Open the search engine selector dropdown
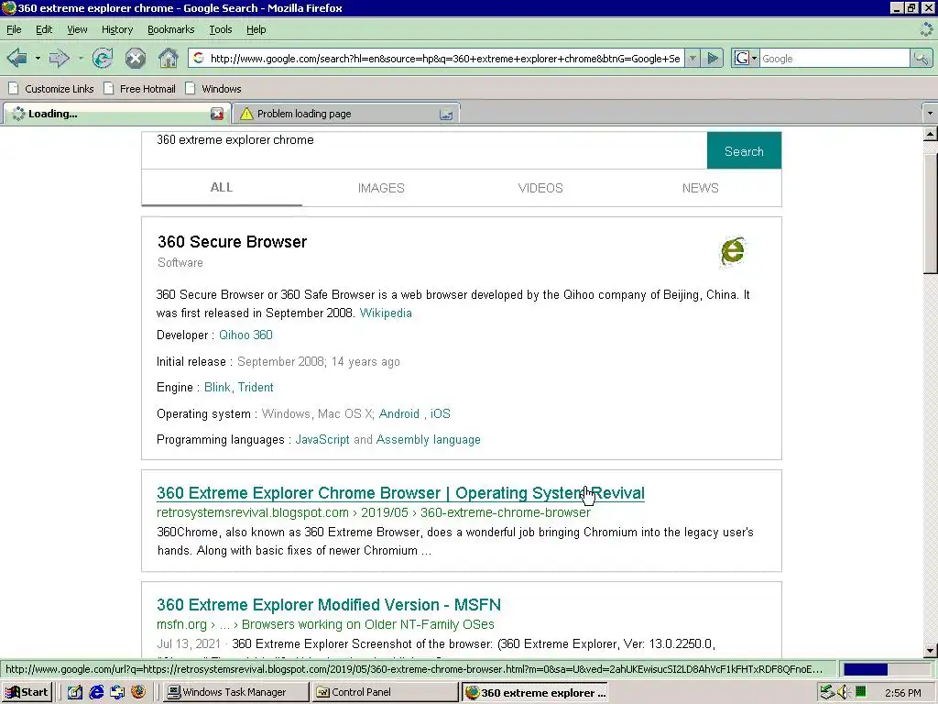The image size is (938, 704). click(746, 58)
